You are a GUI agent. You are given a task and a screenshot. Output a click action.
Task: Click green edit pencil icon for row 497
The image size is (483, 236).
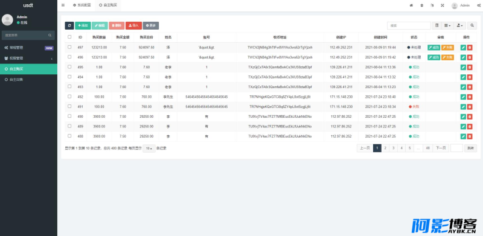pos(463,48)
